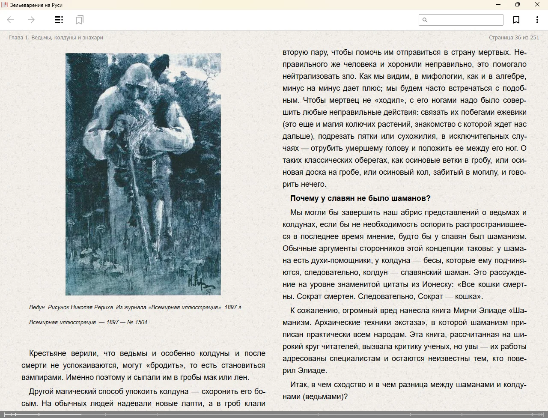Click the Vedun illustration by Roerich
Viewport: 548px width, 418px height.
143,174
